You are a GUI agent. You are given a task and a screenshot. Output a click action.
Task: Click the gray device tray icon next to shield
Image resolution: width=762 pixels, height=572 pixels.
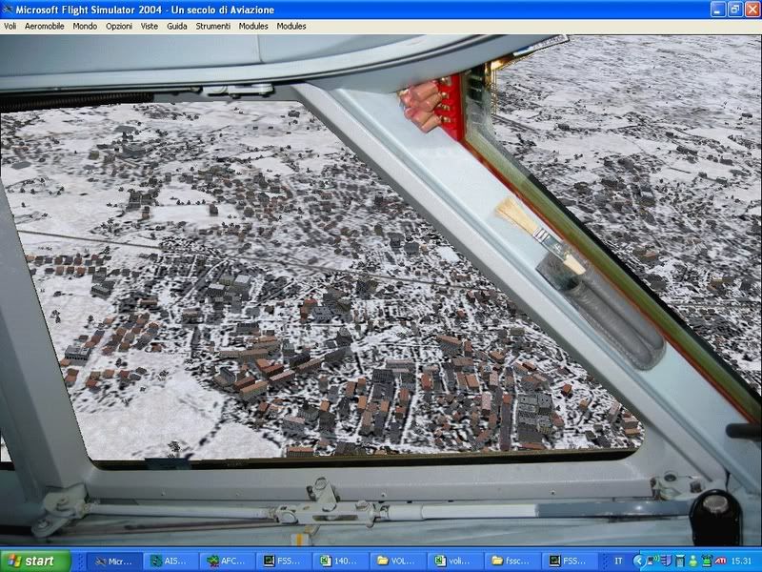[x=680, y=561]
